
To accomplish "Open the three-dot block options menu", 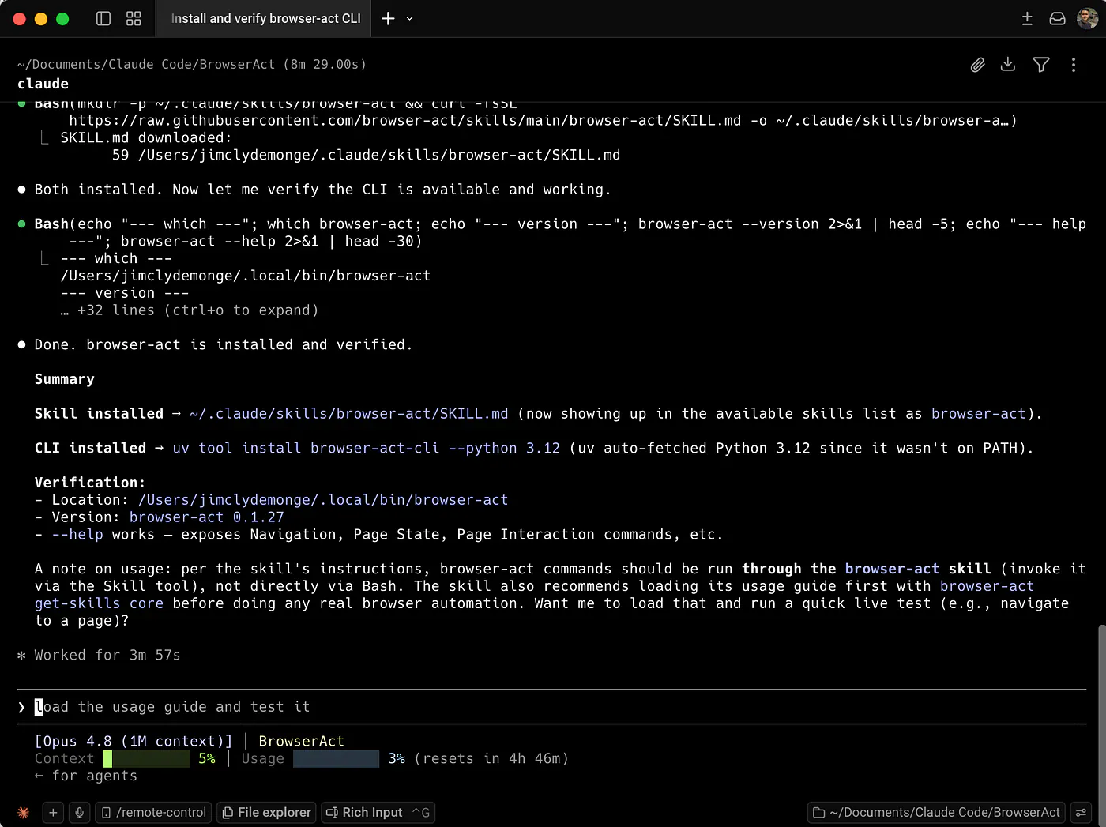I will 1073,65.
